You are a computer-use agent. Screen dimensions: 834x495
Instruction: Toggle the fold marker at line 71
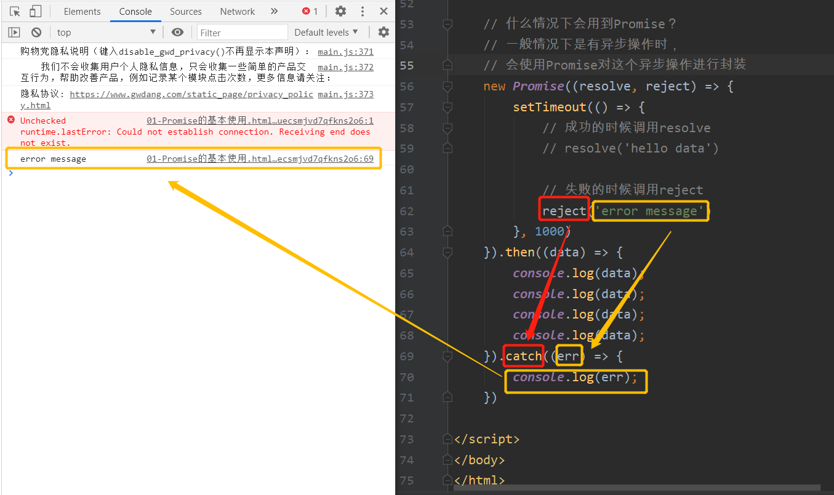coord(447,397)
